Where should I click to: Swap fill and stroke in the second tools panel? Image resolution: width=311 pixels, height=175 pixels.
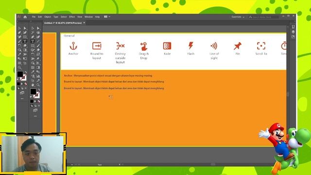pyautogui.click(x=39, y=89)
